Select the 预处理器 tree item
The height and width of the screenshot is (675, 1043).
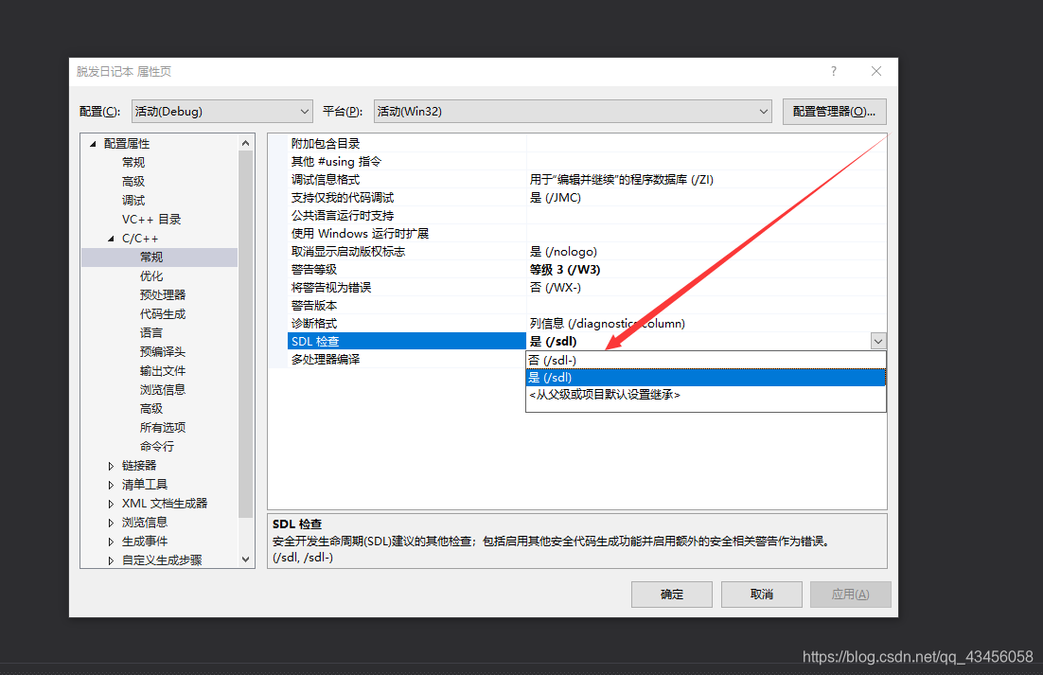(162, 294)
